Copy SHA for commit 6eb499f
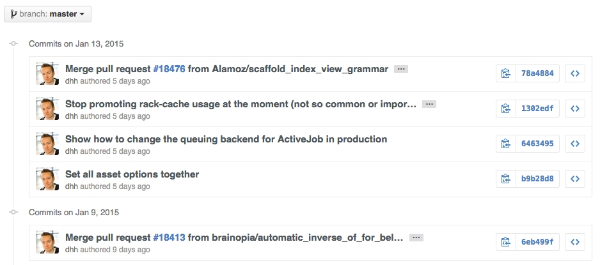Viewport: 600px width, 265px height. point(506,243)
